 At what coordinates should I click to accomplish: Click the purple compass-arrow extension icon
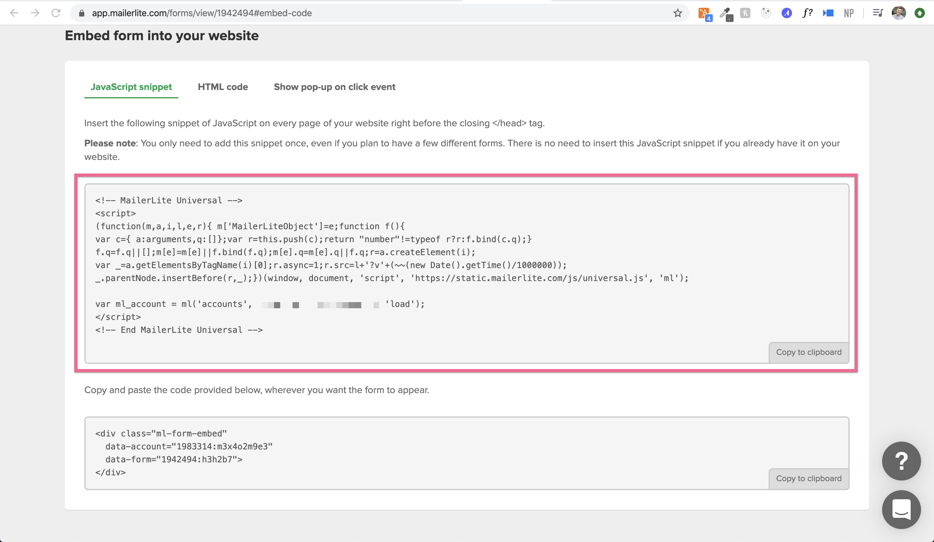click(786, 13)
